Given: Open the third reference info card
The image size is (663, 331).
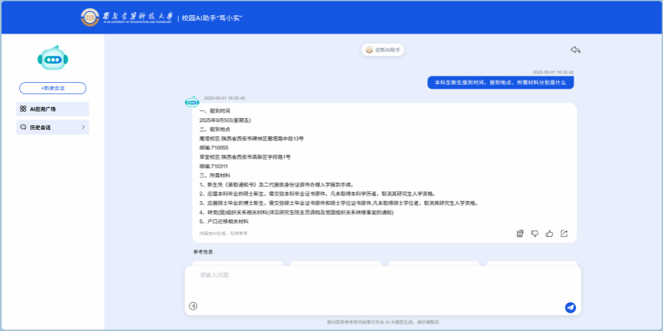Looking at the screenshot, I should (x=434, y=262).
